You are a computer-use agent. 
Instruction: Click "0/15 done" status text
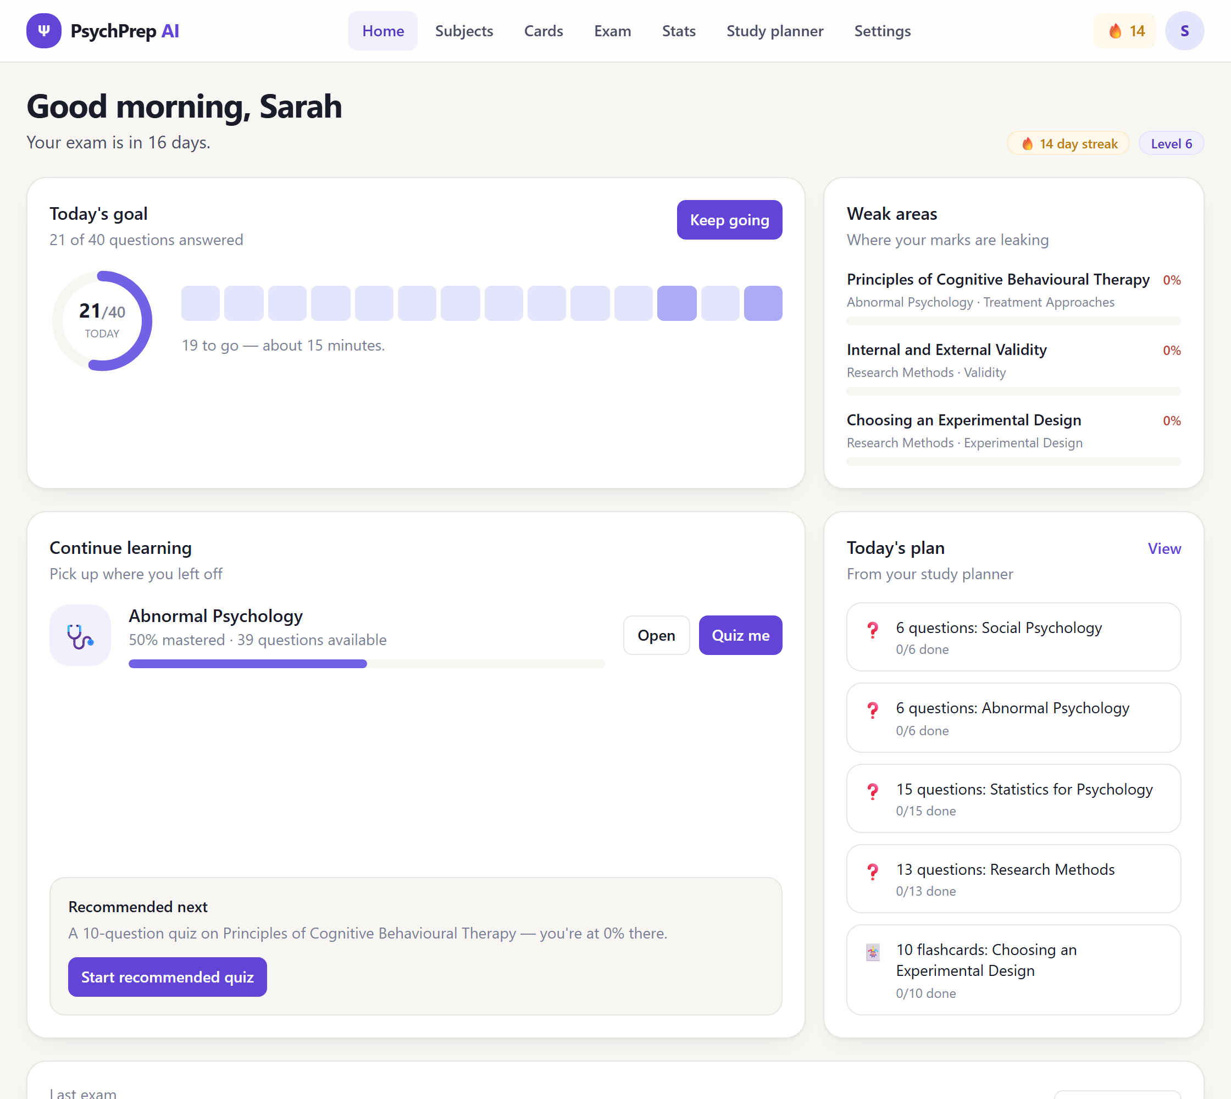pos(926,811)
